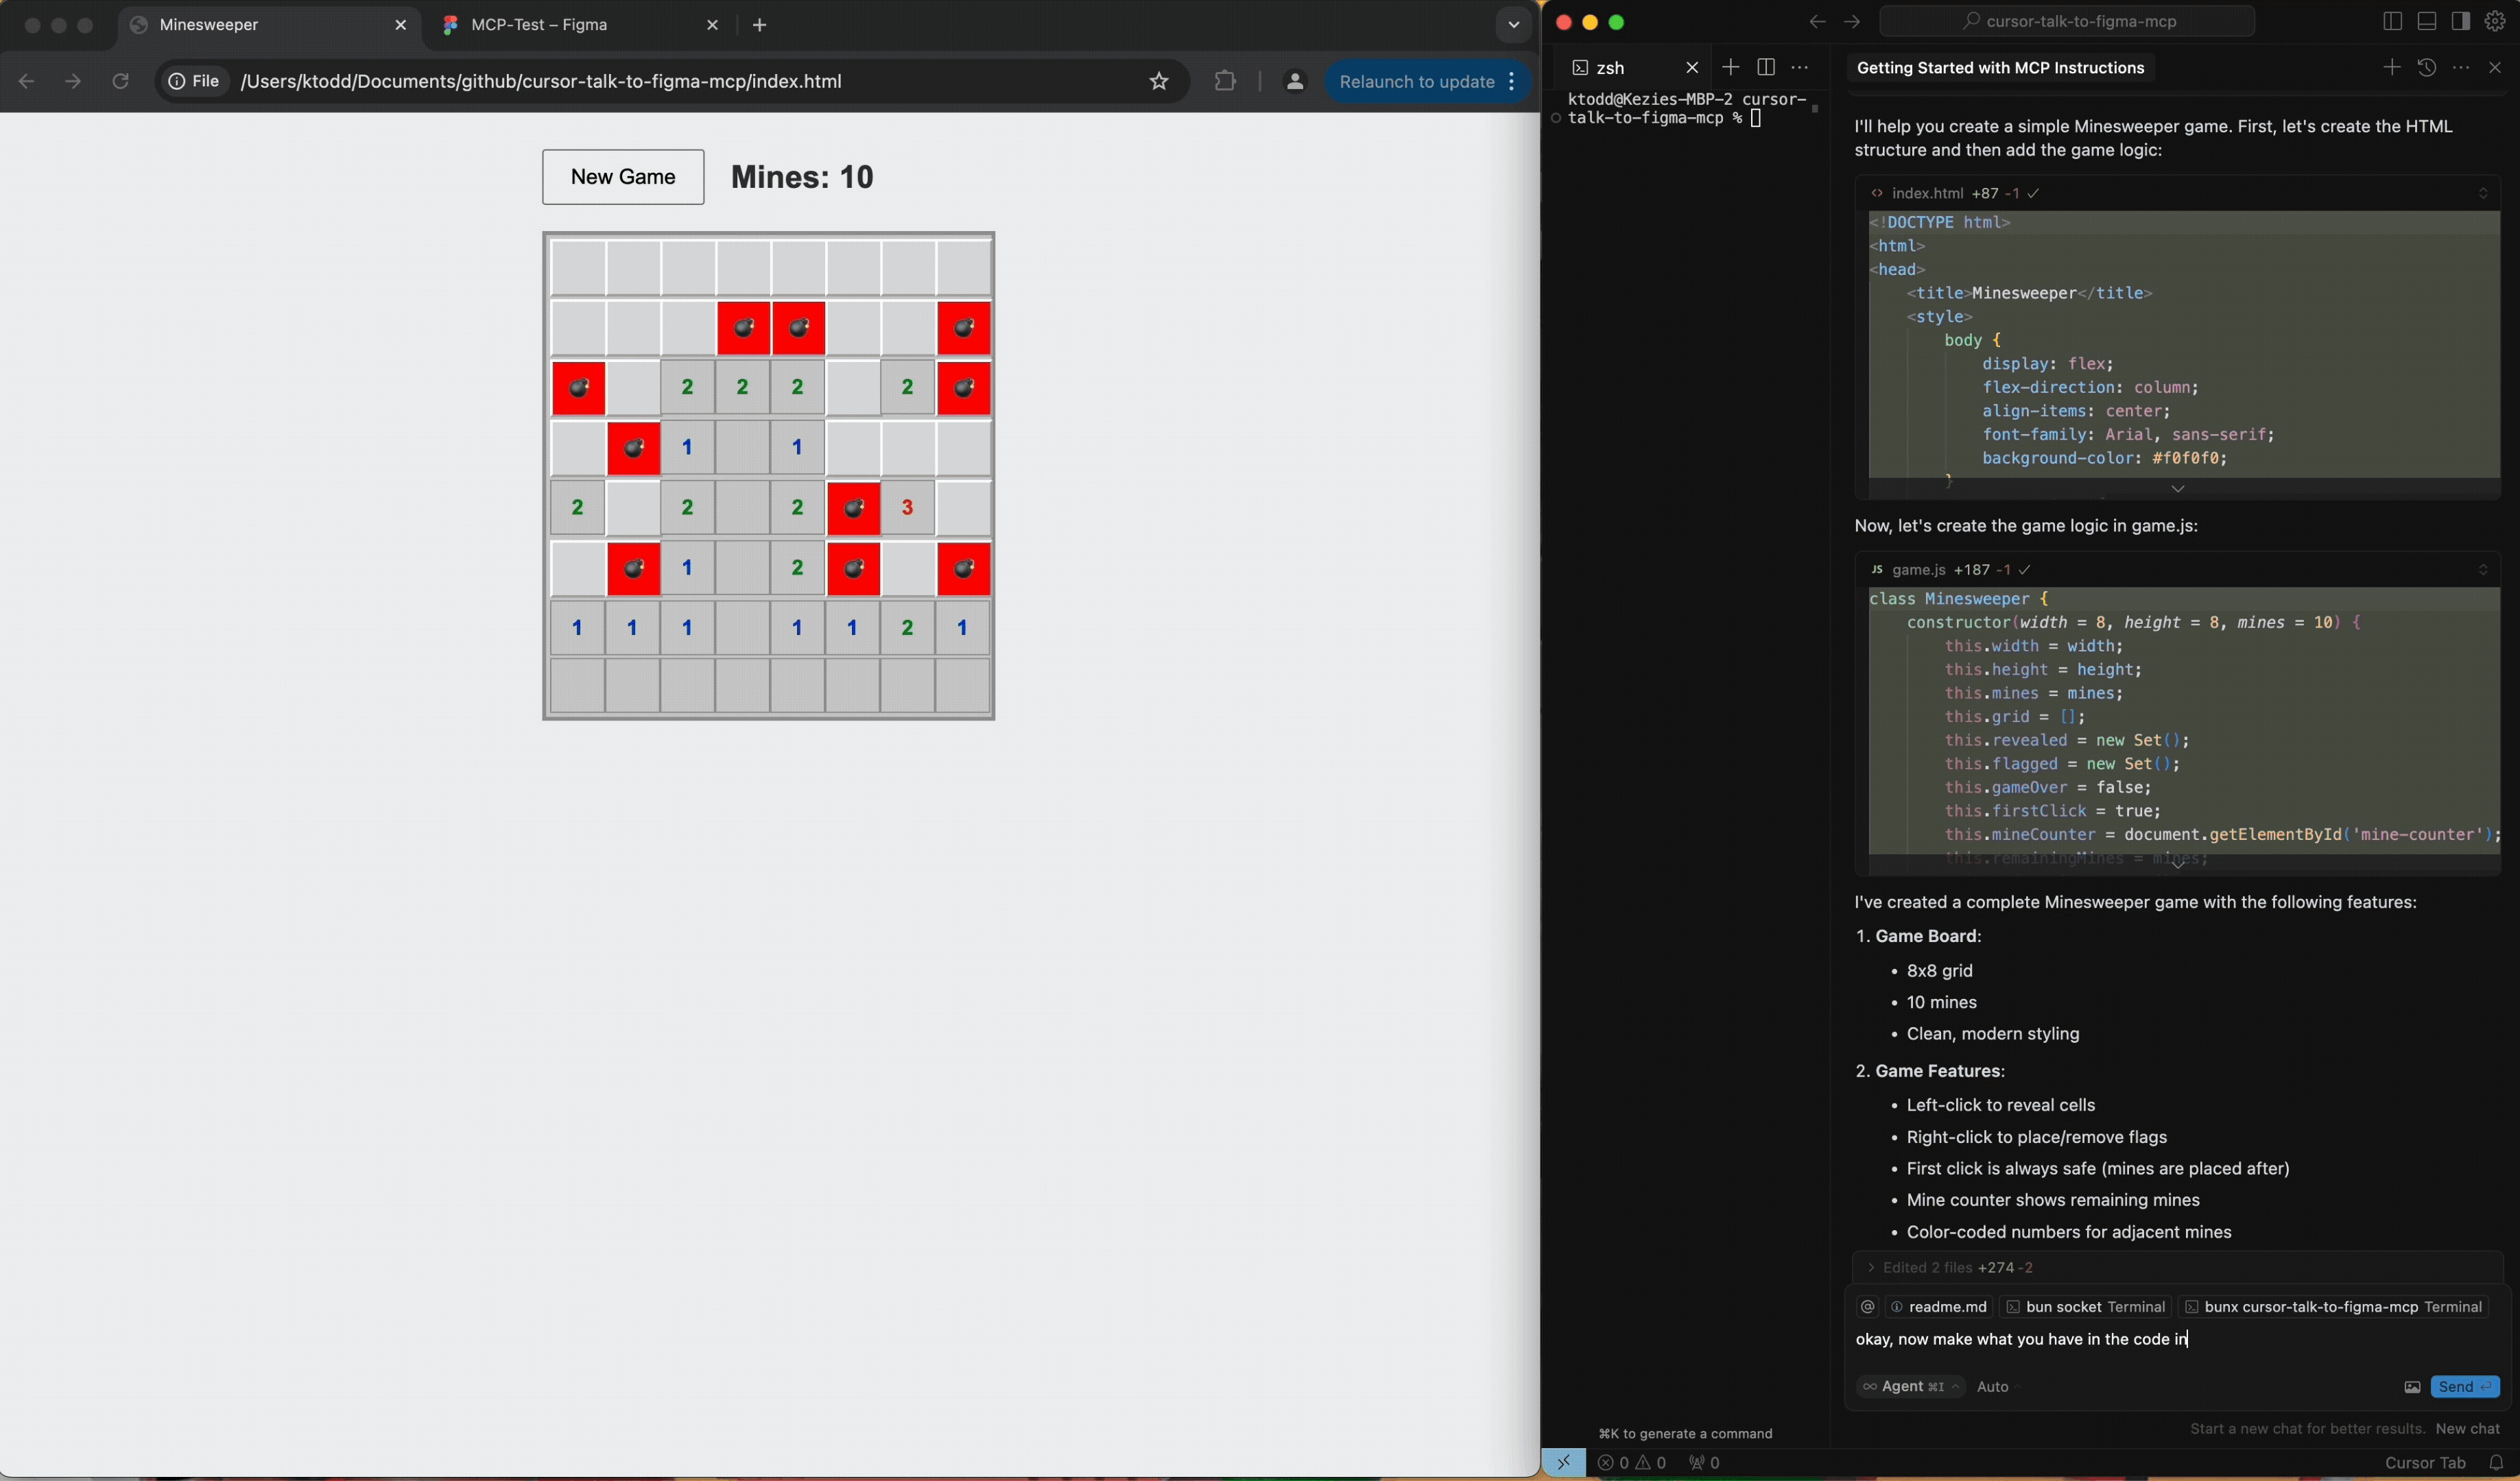Toggle the secondary side bar visibility
Screen dimensions: 2520x1481
(2460, 21)
